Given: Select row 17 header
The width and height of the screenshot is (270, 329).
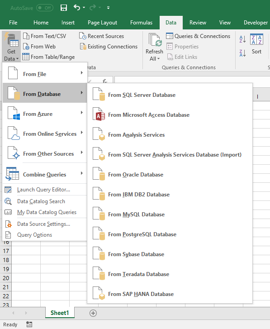Looking at the screenshot, I should [x=6, y=251].
